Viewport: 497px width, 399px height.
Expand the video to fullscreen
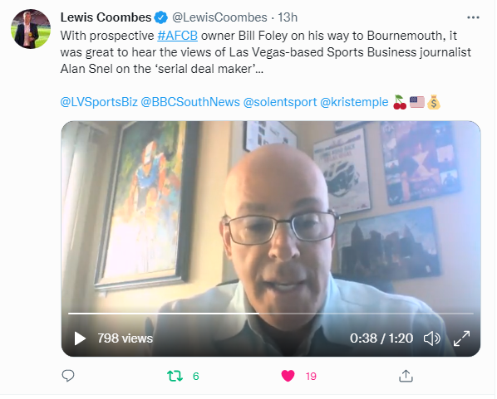point(461,338)
